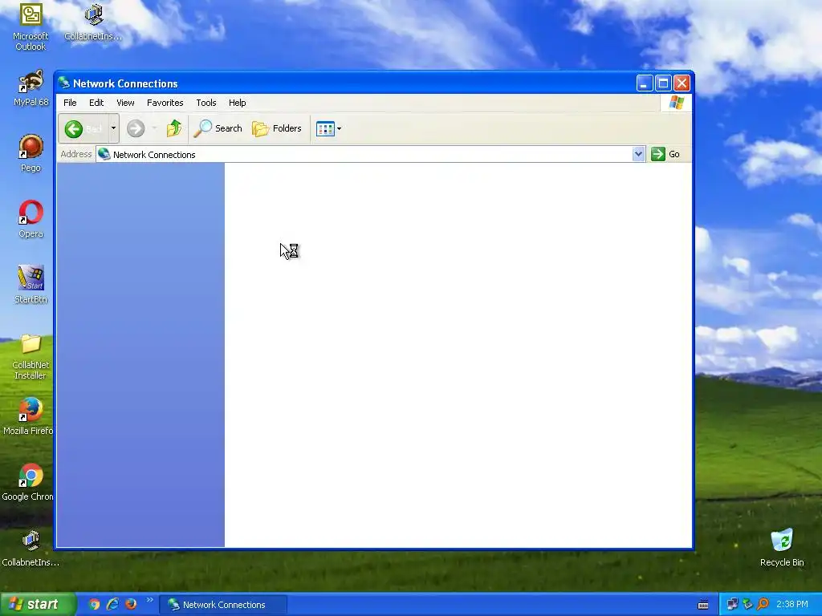This screenshot has height=616, width=822.
Task: Close the Network Connections window
Action: coord(682,83)
